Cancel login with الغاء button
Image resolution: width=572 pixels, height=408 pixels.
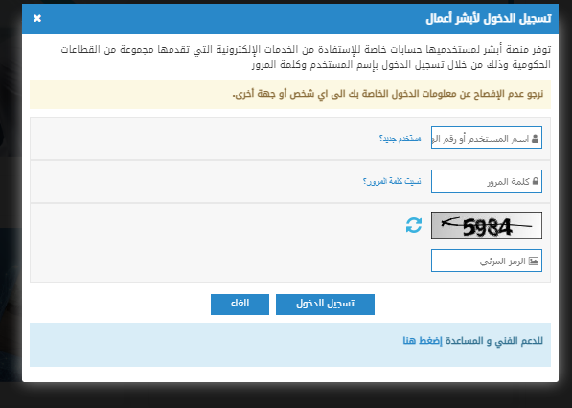(240, 305)
